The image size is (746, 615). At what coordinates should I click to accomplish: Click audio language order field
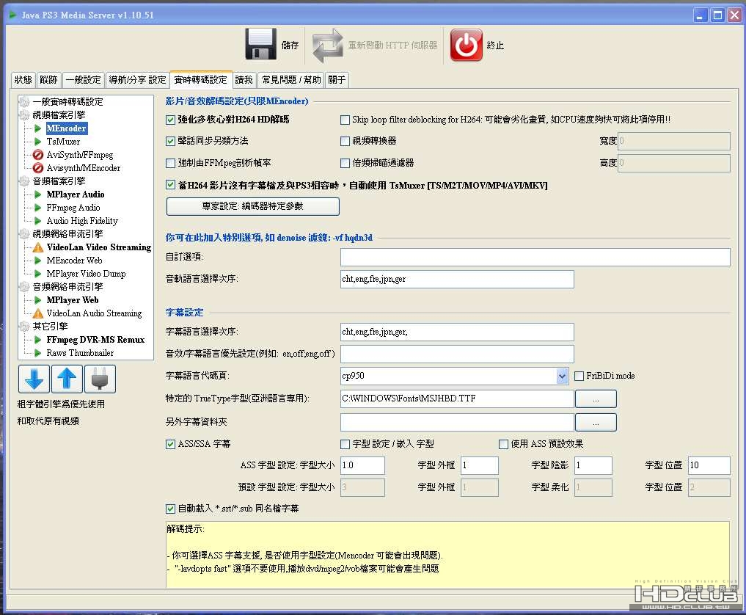click(457, 280)
